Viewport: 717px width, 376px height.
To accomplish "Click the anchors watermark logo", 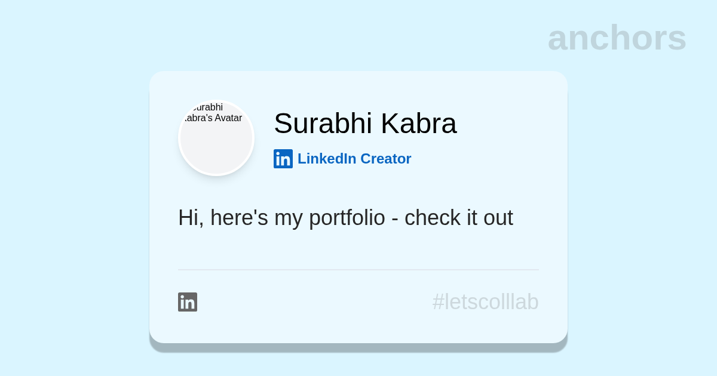I will (617, 38).
